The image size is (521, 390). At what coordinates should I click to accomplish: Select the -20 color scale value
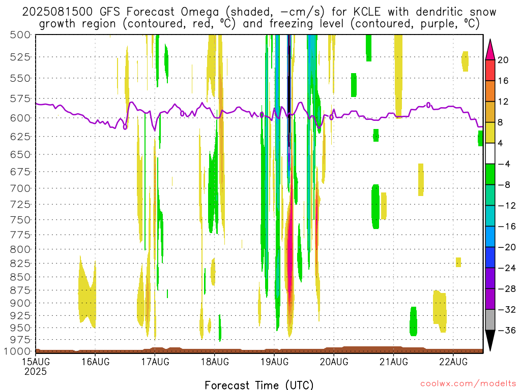507,247
